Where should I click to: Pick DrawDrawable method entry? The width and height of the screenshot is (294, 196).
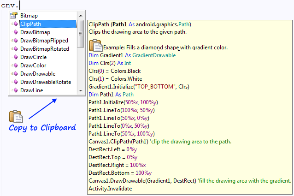click(x=38, y=73)
